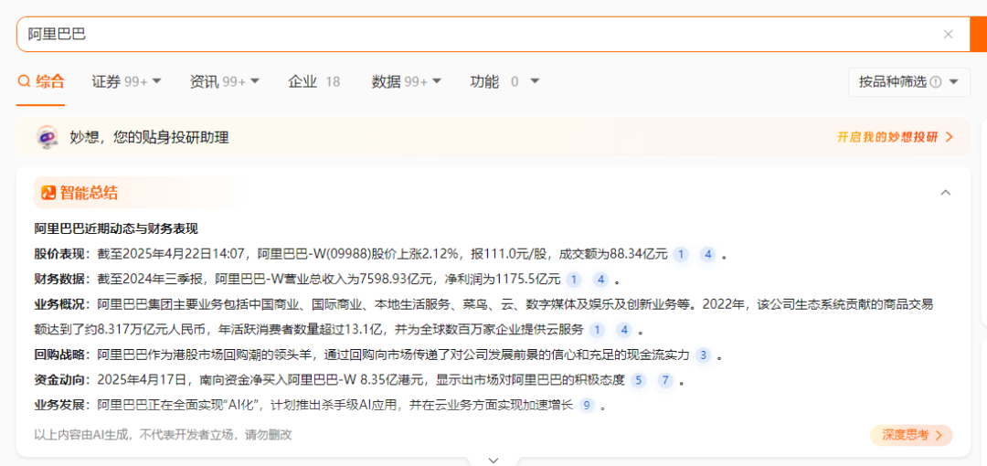Select the 综合 tab
The width and height of the screenshot is (987, 466).
pos(41,81)
